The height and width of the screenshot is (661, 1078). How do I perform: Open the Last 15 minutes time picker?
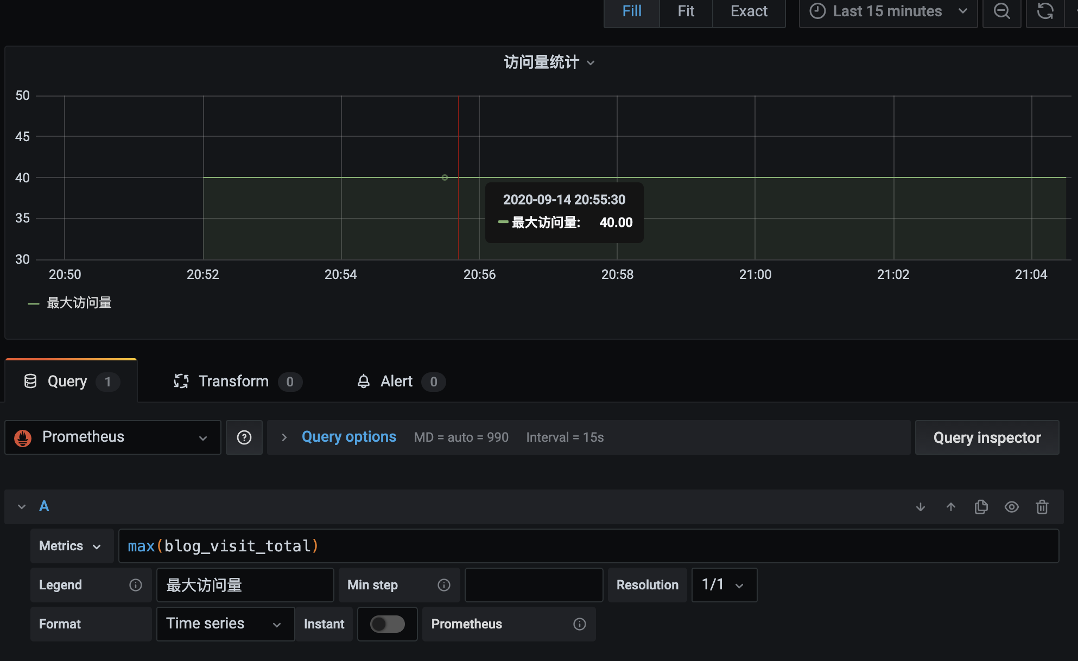(x=888, y=11)
